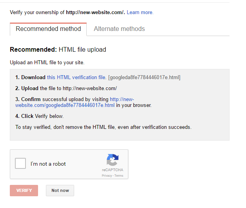Open the reCAPTCHA Terms link

click(119, 175)
